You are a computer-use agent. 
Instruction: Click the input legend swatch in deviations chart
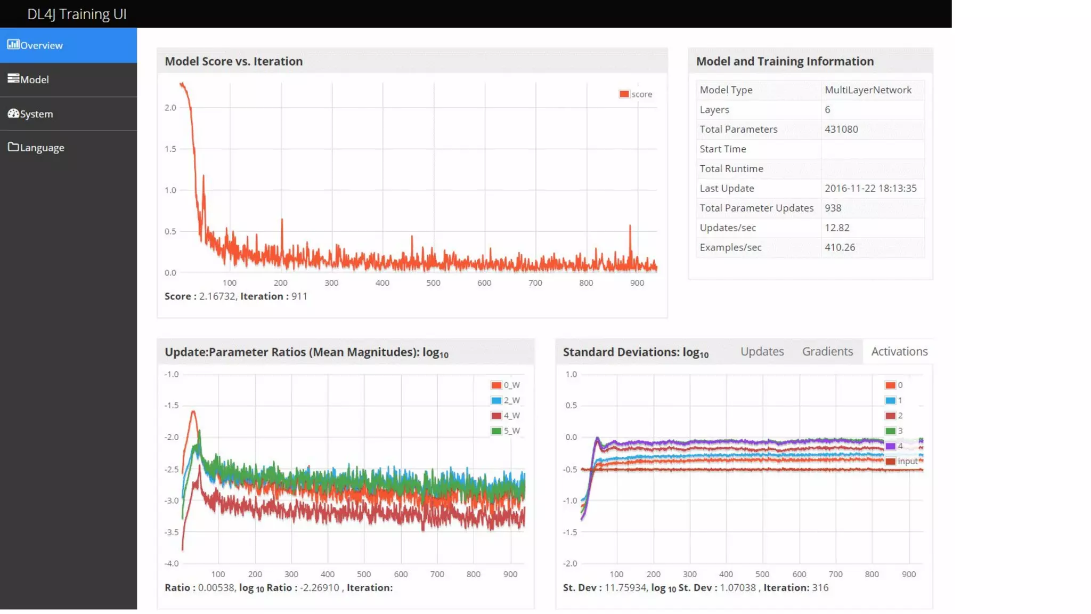890,462
